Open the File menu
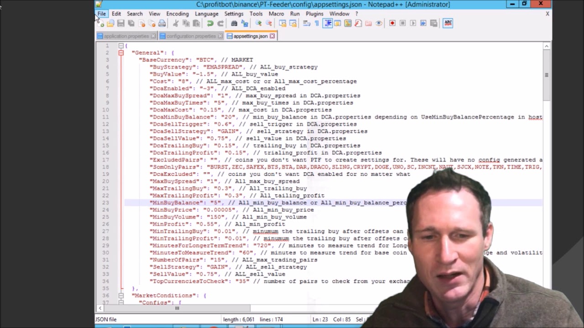Image resolution: width=584 pixels, height=328 pixels. (x=101, y=14)
